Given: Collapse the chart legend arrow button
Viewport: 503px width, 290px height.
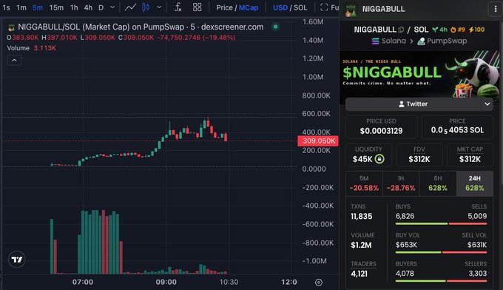Looking at the screenshot, I should (x=14, y=61).
